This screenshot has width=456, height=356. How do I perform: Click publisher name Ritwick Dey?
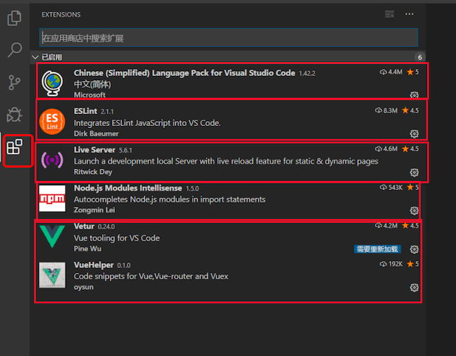click(93, 172)
